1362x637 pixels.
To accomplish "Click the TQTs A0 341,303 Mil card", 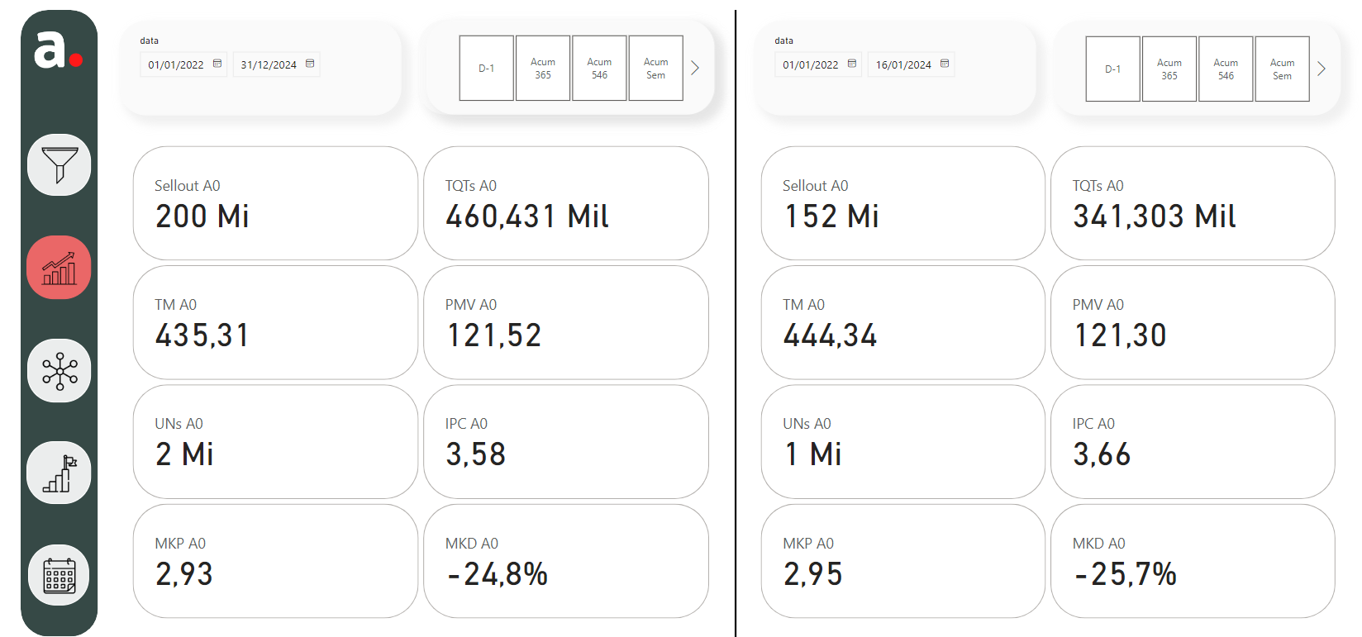I will [x=1193, y=203].
